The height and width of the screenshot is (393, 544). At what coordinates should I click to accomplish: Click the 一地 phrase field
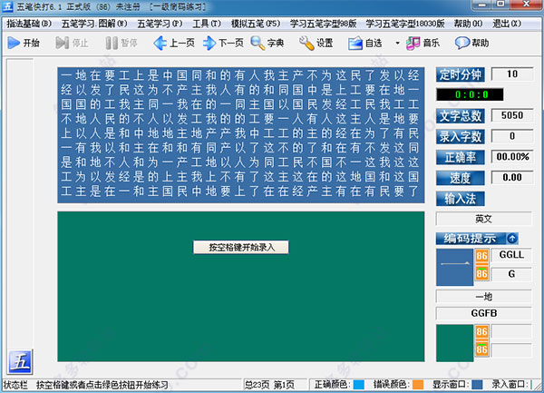pyautogui.click(x=483, y=297)
